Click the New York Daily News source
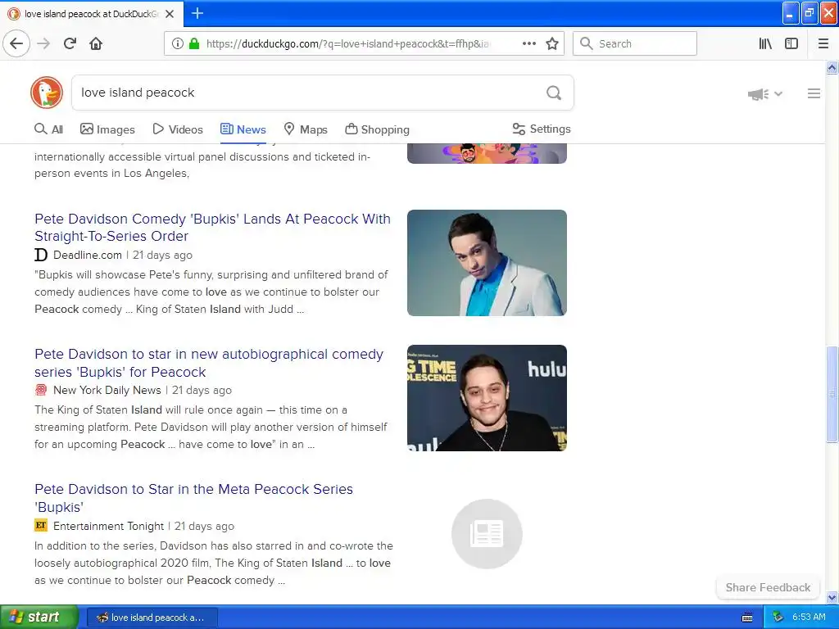Image resolution: width=839 pixels, height=629 pixels. [107, 391]
